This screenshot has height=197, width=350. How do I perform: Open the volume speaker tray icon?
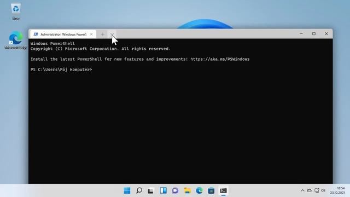323,190
